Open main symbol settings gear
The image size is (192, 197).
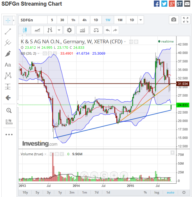tap(136, 42)
